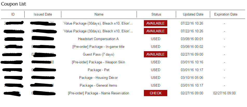Click the ID column header

[x=13, y=14]
